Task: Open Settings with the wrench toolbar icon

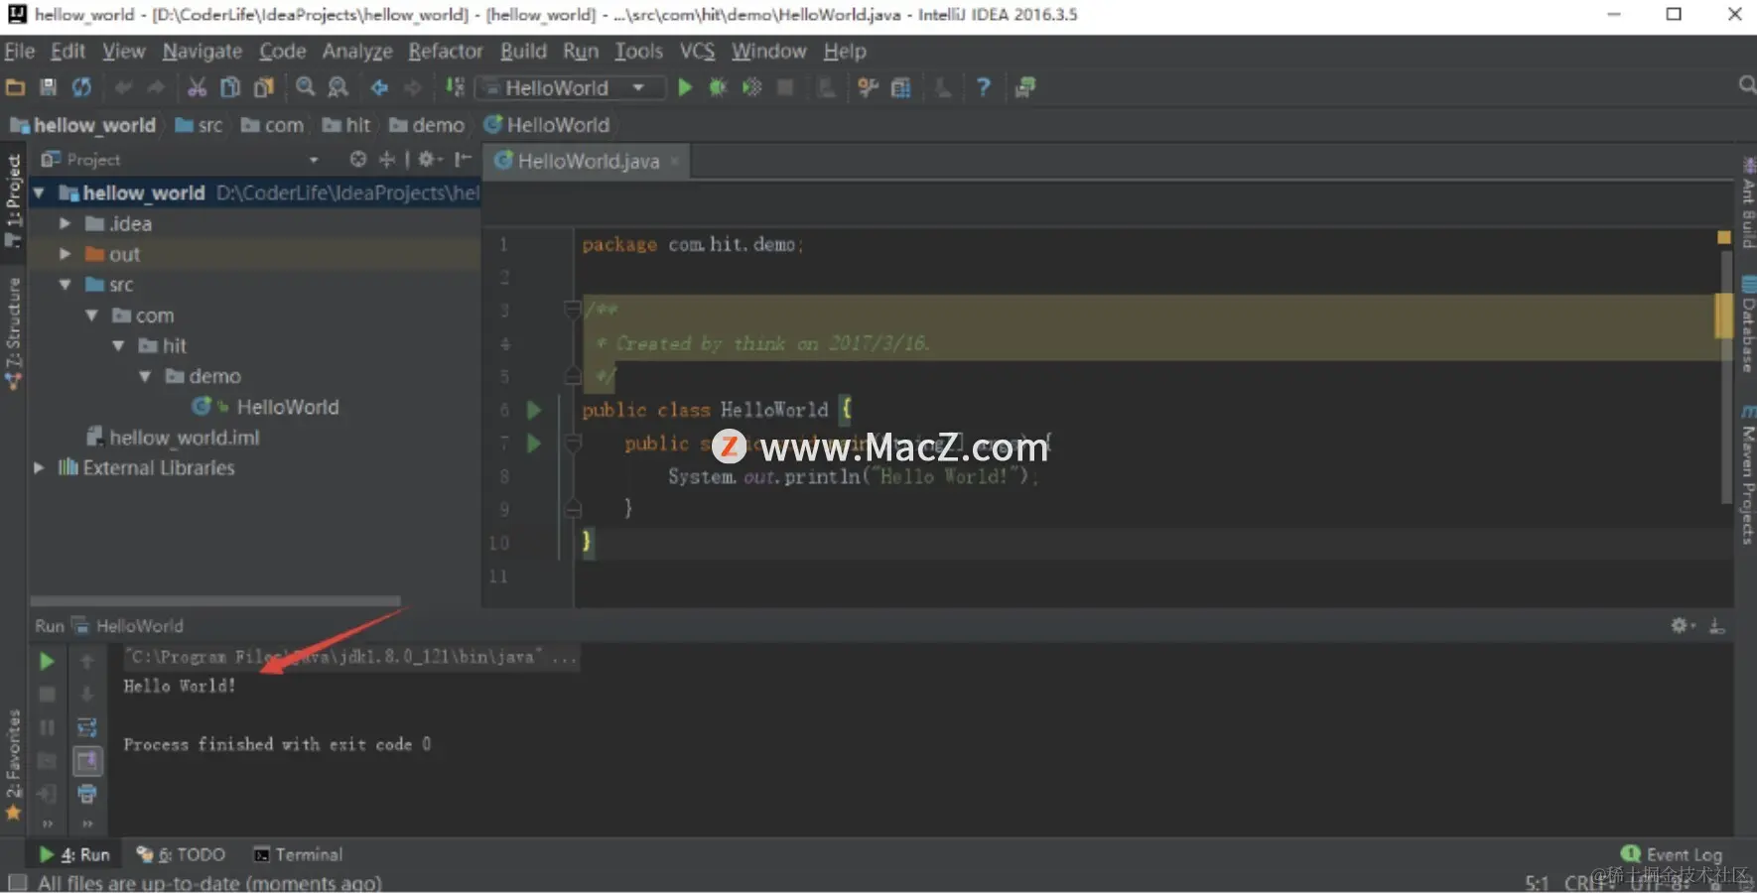Action: tap(868, 87)
